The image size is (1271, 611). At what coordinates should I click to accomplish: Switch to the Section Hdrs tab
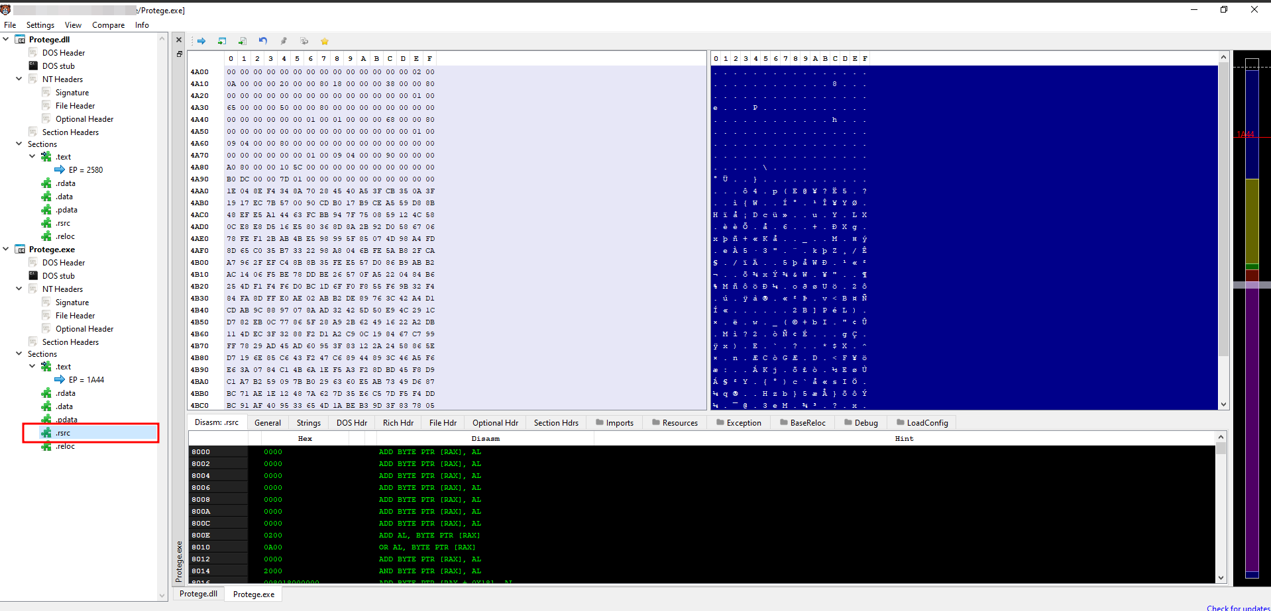pyautogui.click(x=556, y=423)
